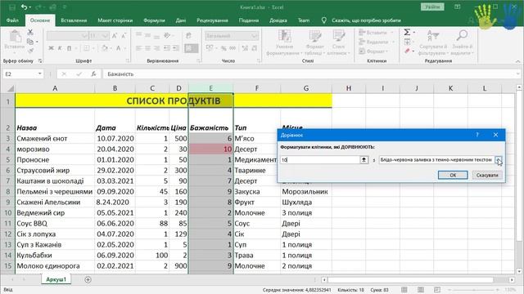Open Format as table icon
524x294 pixels.
(314, 36)
